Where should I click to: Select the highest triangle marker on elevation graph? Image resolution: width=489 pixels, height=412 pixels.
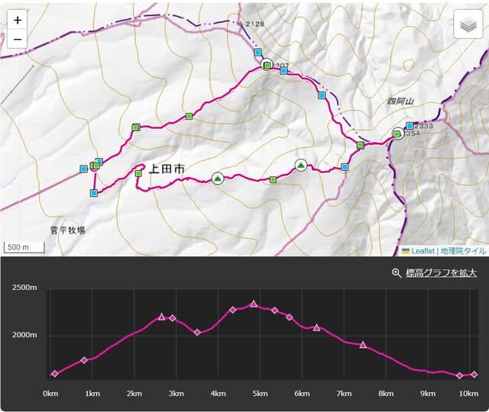point(254,304)
